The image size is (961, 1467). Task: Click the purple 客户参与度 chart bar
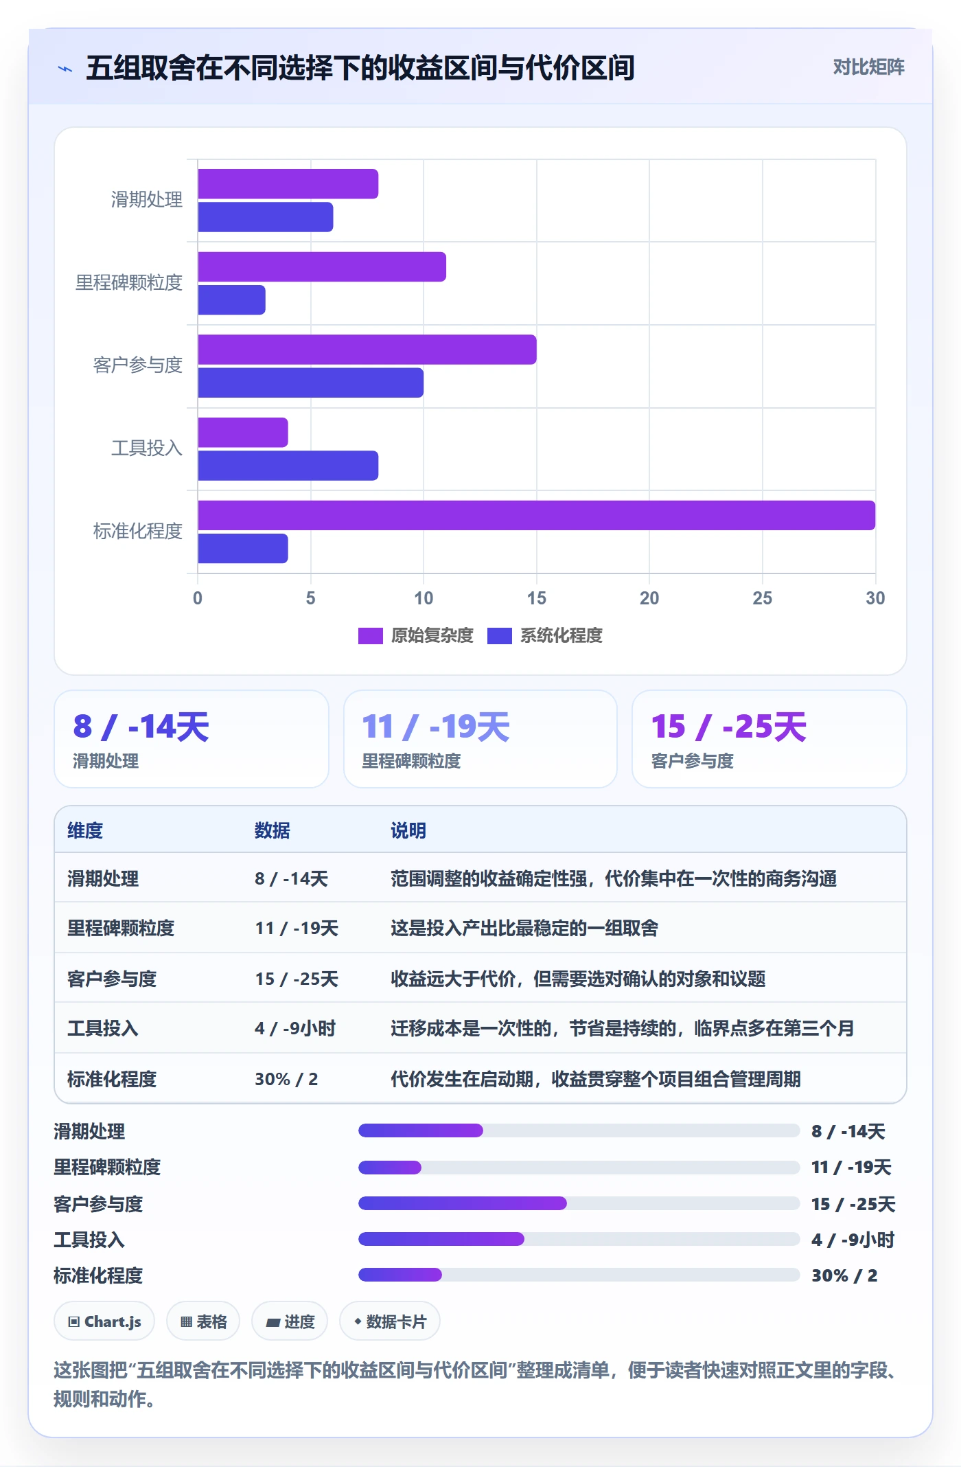(x=367, y=350)
